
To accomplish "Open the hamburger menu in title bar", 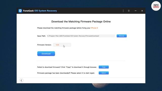I will tap(129, 11).
